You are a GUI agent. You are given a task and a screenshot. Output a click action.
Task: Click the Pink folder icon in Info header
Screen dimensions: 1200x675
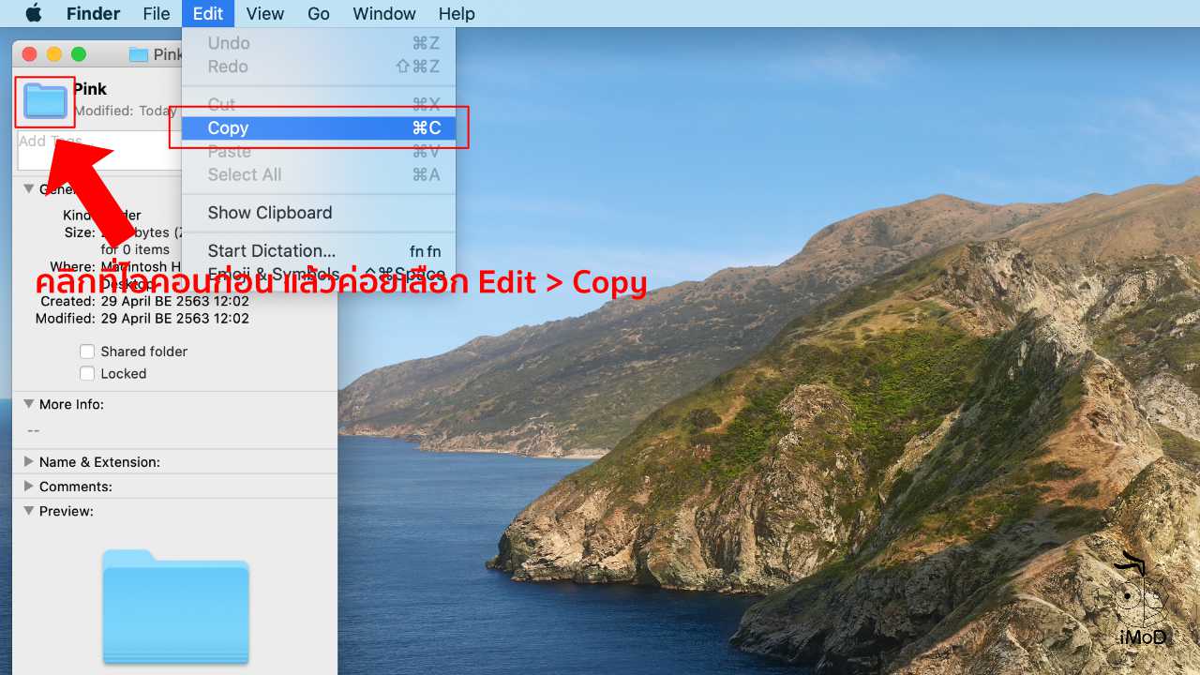pyautogui.click(x=45, y=101)
